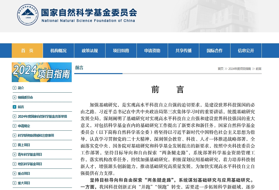This screenshot has width=279, height=190.
Task: Click 首页 in the breadcrumb trail
Action: [220, 69]
